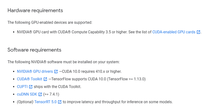Click 'The following GPU-enabled devices are supported' sentence
The width and height of the screenshot is (213, 111).
point(50,23)
